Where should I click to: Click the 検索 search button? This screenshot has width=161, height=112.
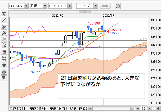(x=105, y=6)
